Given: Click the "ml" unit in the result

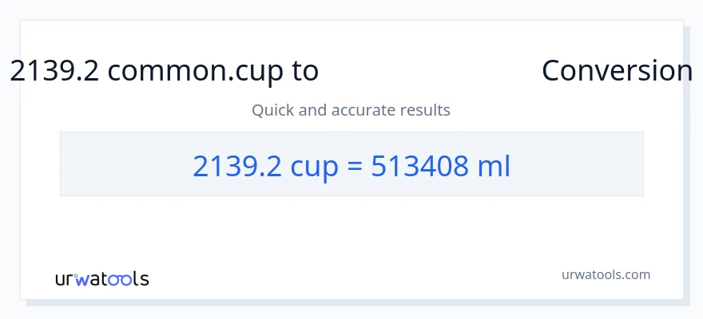Looking at the screenshot, I should point(494,166).
